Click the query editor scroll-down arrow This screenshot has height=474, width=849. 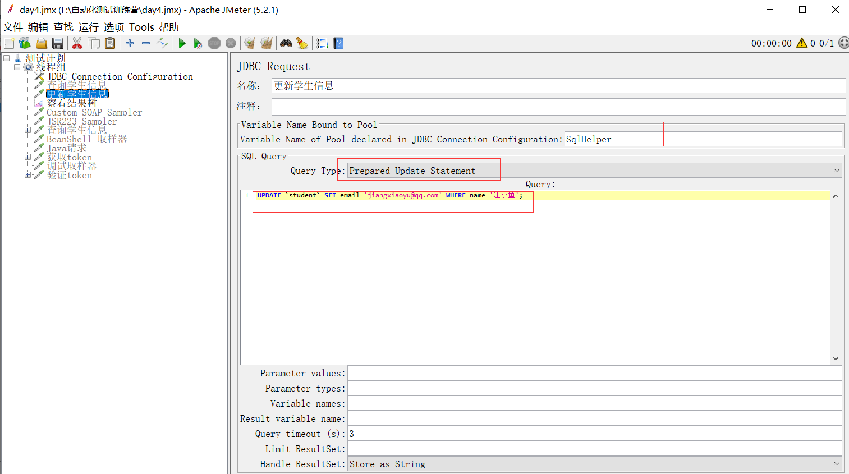[836, 358]
